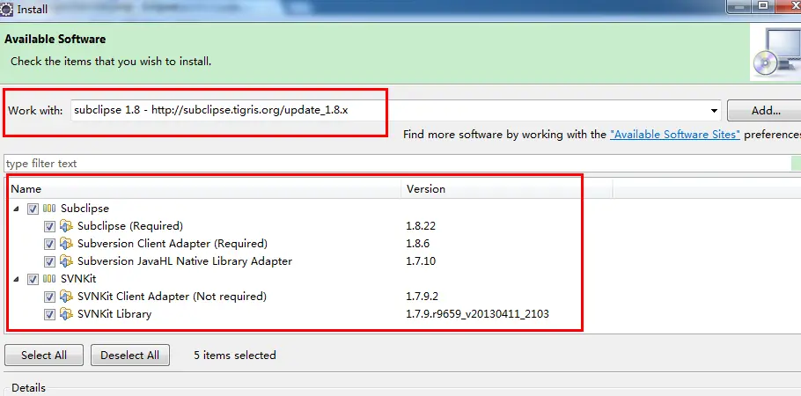Sort by the Version column header
Screen dimensions: 801x396
click(x=507, y=189)
